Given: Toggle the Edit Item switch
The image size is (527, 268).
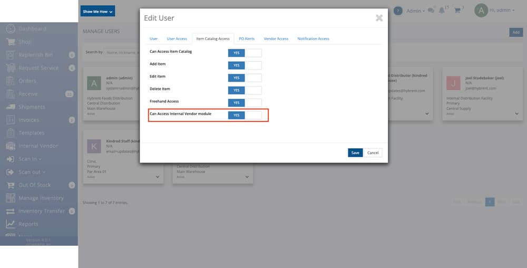Looking at the screenshot, I should (x=245, y=78).
